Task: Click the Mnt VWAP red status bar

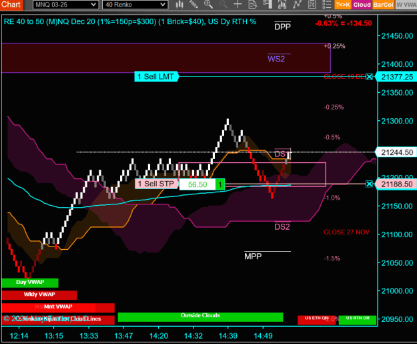Action: point(58,307)
